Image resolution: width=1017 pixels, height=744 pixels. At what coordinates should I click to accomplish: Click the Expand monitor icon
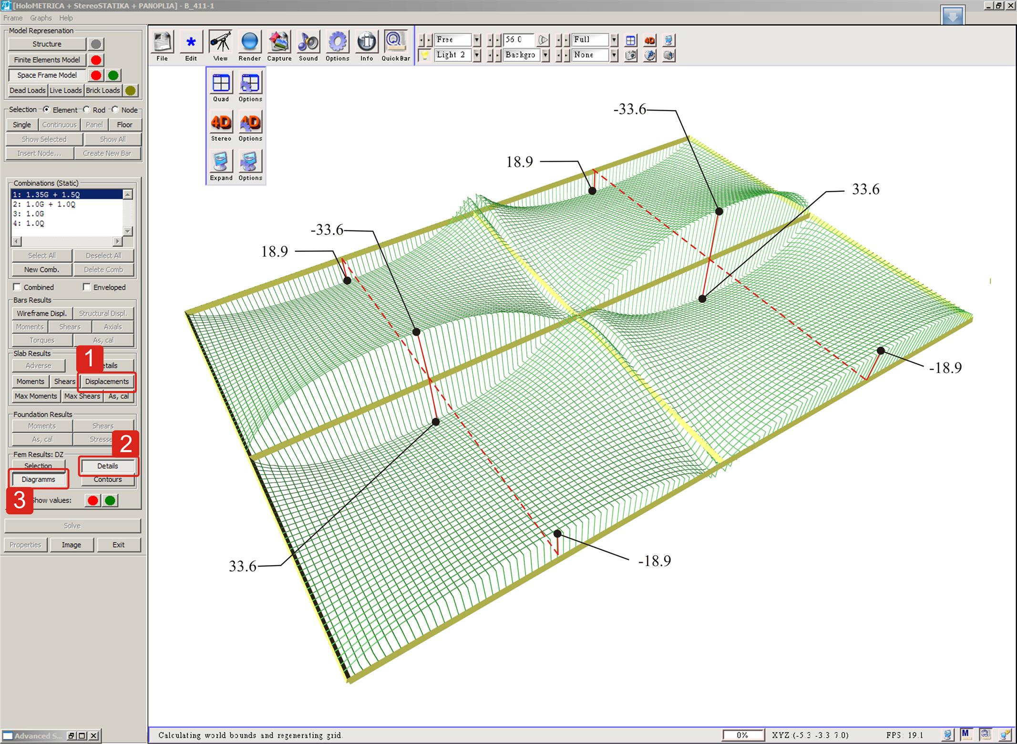tap(221, 162)
